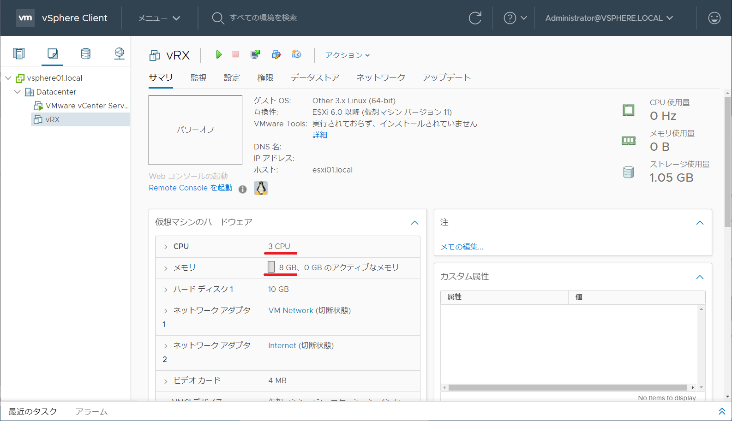Click the memory usage bar indicator
The image size is (732, 421).
coord(271,267)
